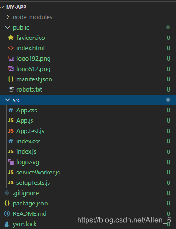Click the image icon beside logo192.png
This screenshot has height=229, width=176.
[x=11, y=58]
